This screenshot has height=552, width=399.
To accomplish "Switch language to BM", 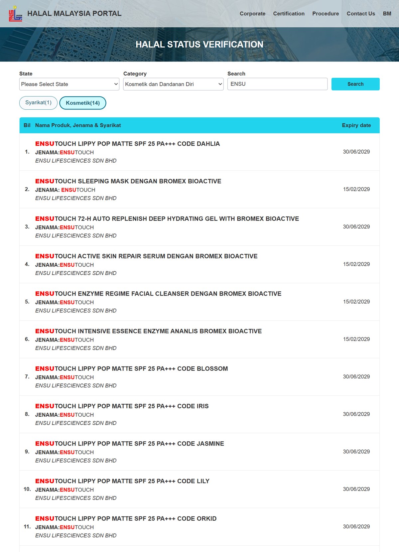I will click(387, 14).
